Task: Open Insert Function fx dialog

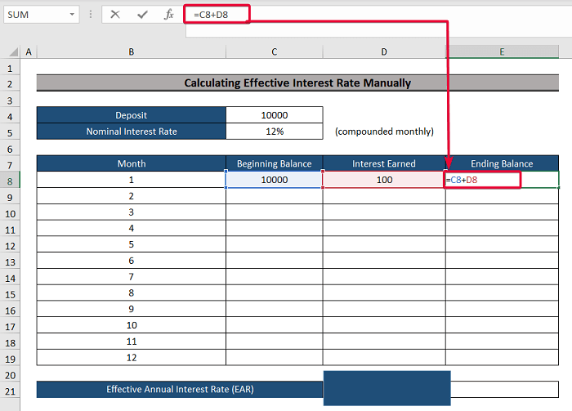Action: 168,15
